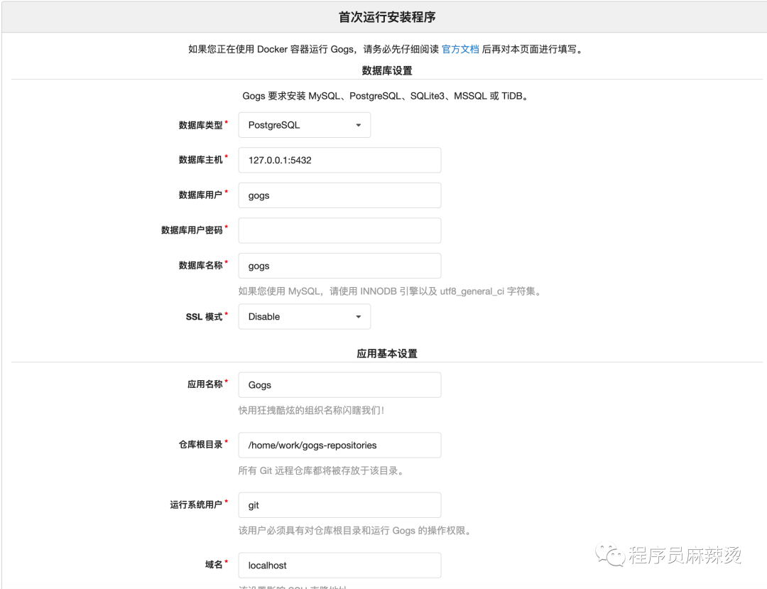
Task: Click the 数据库设置 section heading
Action: click(387, 70)
